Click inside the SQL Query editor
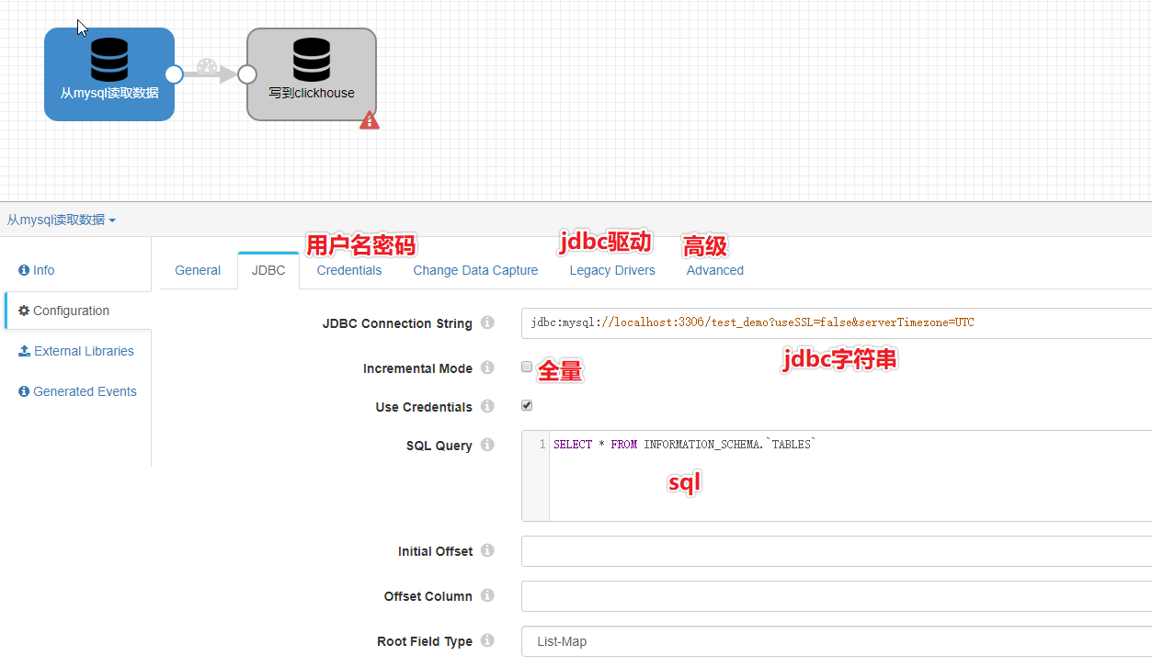 click(x=850, y=476)
